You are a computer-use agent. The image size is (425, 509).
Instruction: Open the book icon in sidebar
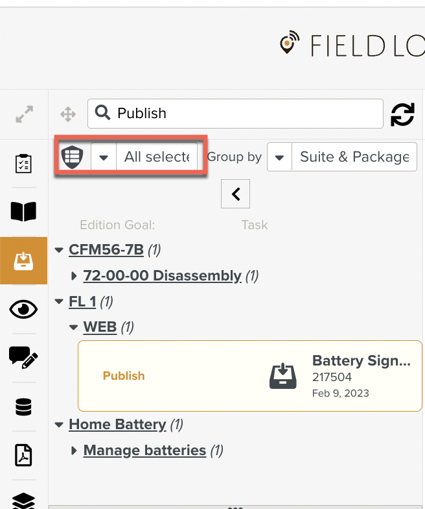(24, 212)
